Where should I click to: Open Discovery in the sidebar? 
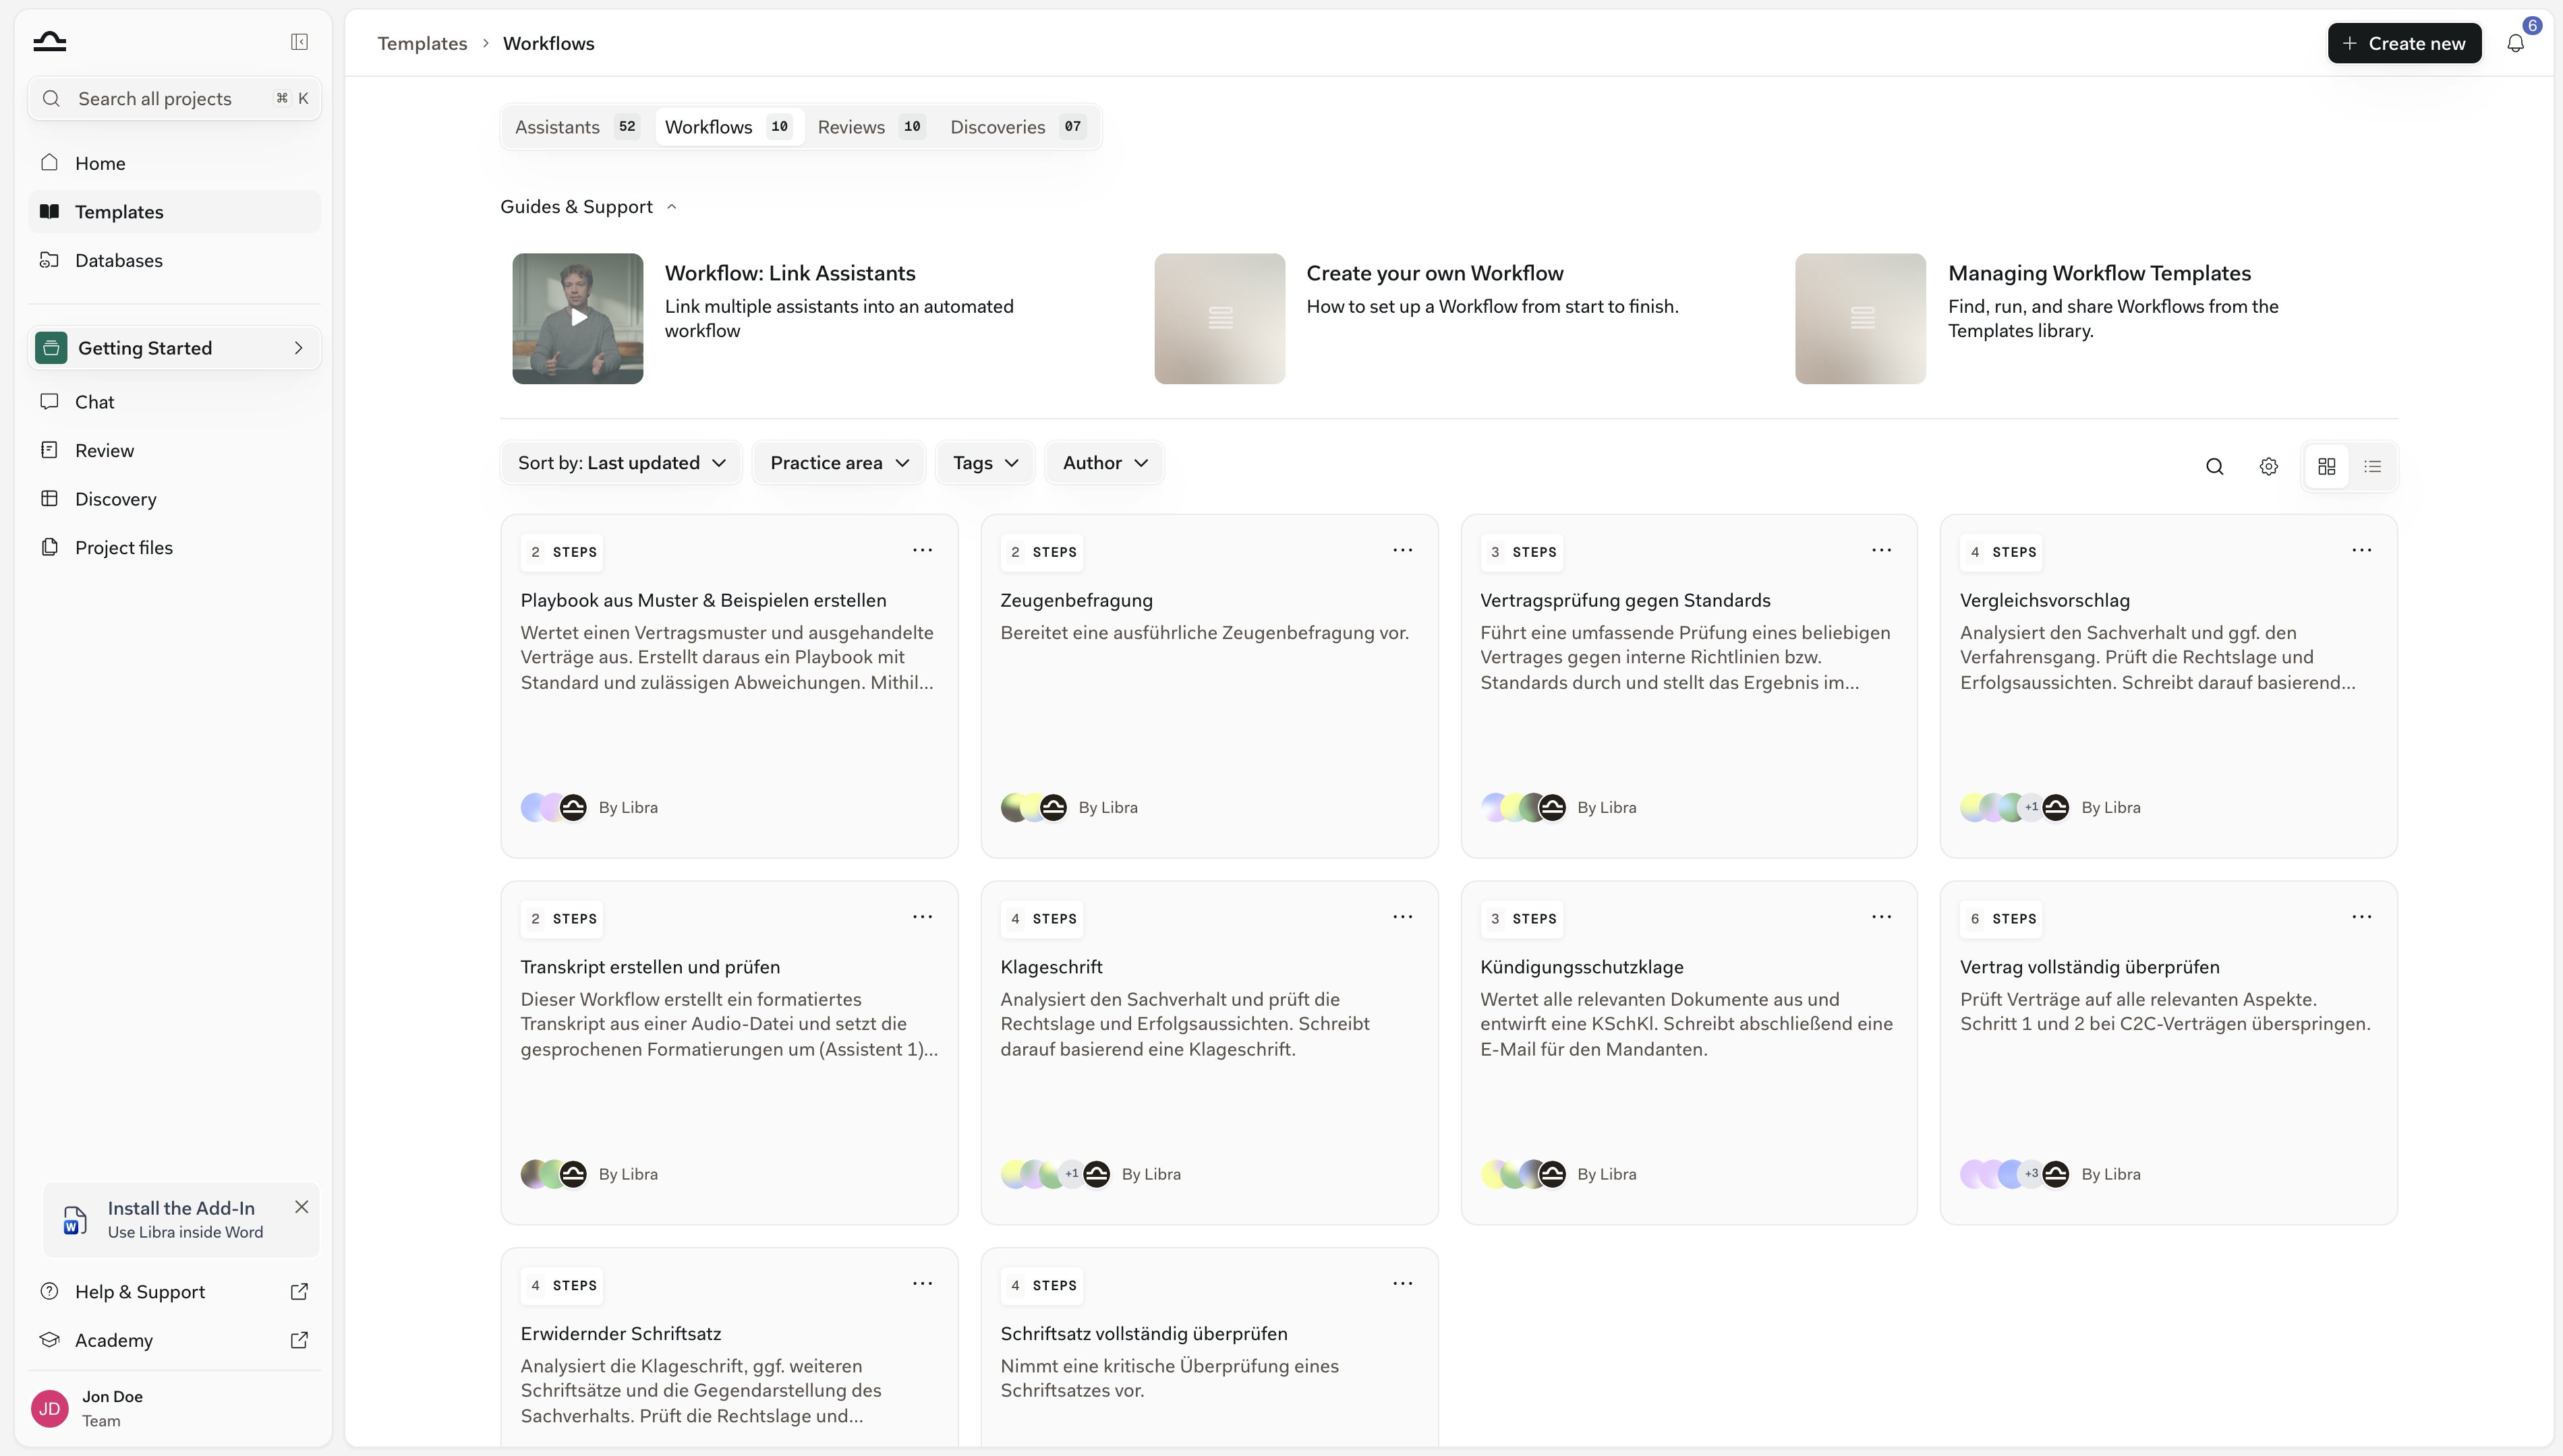click(x=174, y=499)
